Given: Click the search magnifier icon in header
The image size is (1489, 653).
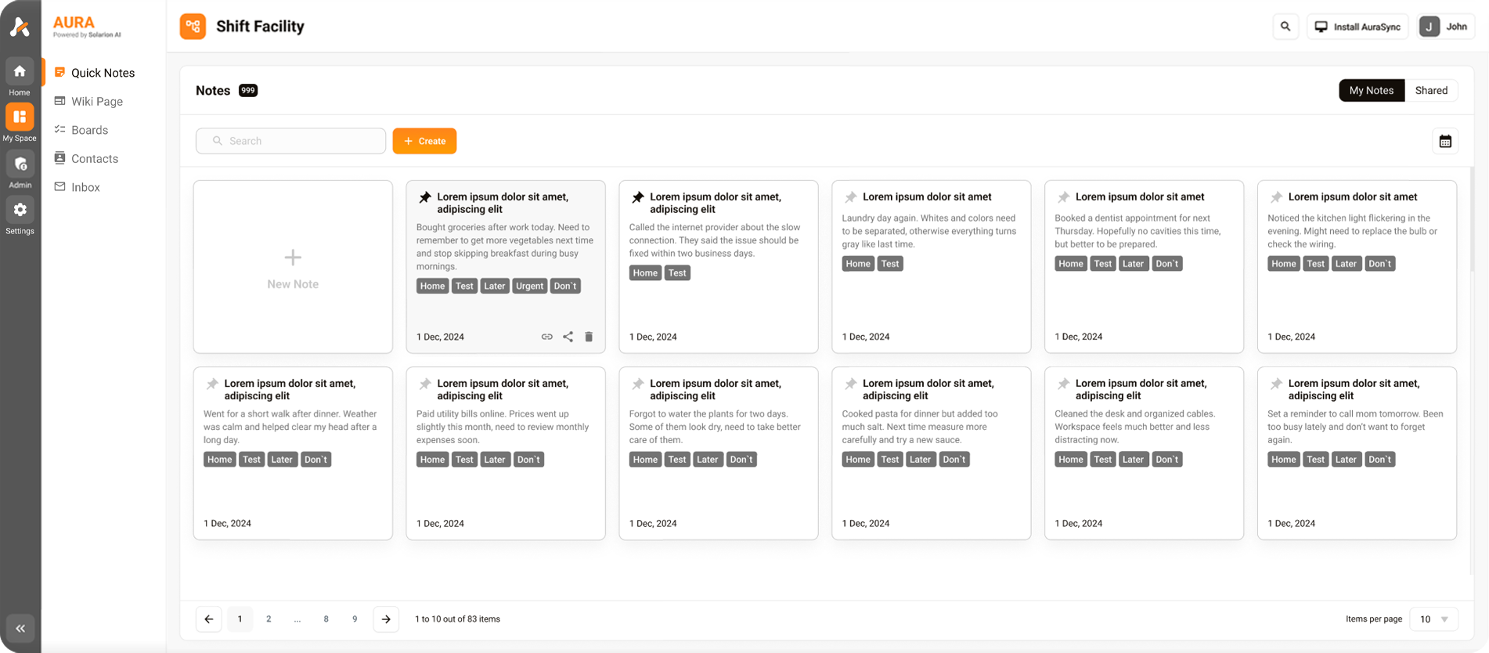Looking at the screenshot, I should tap(1285, 27).
